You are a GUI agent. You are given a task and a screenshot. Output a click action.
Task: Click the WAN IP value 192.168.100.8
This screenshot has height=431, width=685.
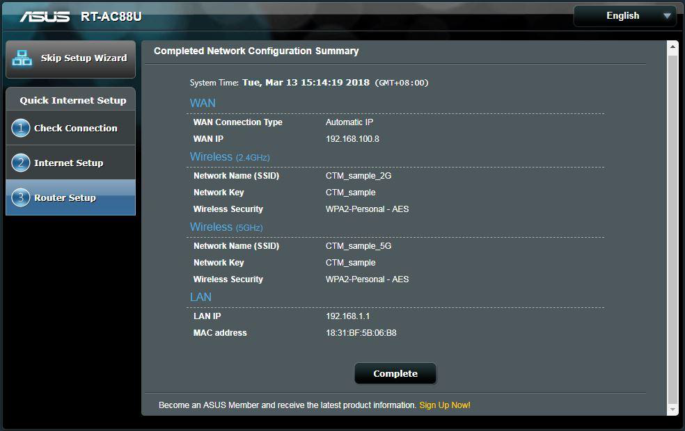coord(352,139)
